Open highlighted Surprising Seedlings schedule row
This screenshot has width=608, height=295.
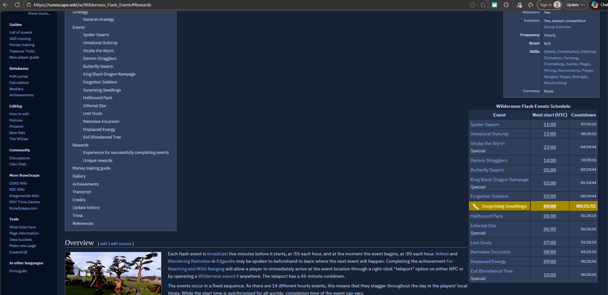(x=504, y=206)
